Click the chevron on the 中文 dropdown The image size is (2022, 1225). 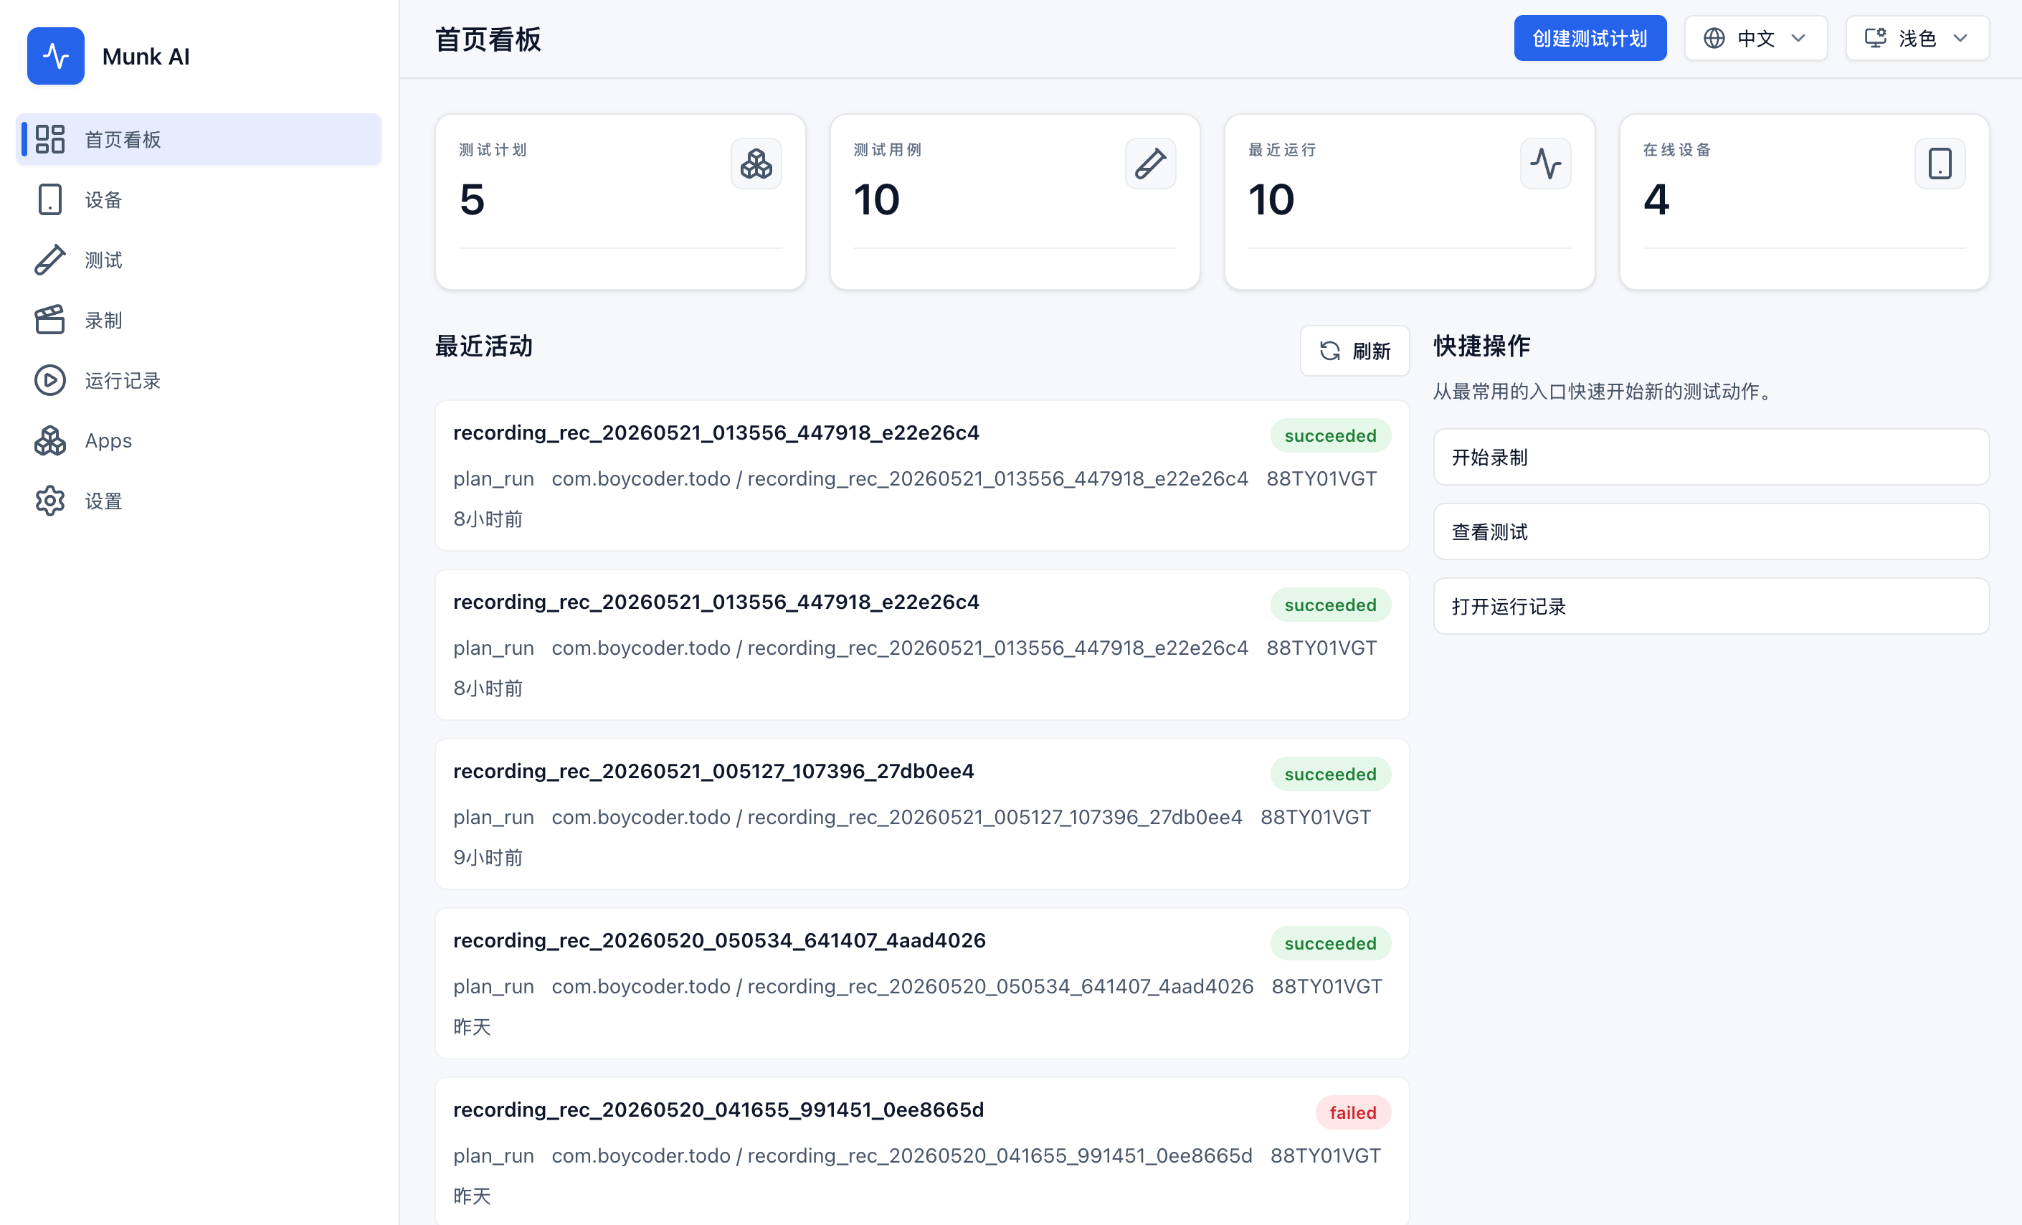1798,39
